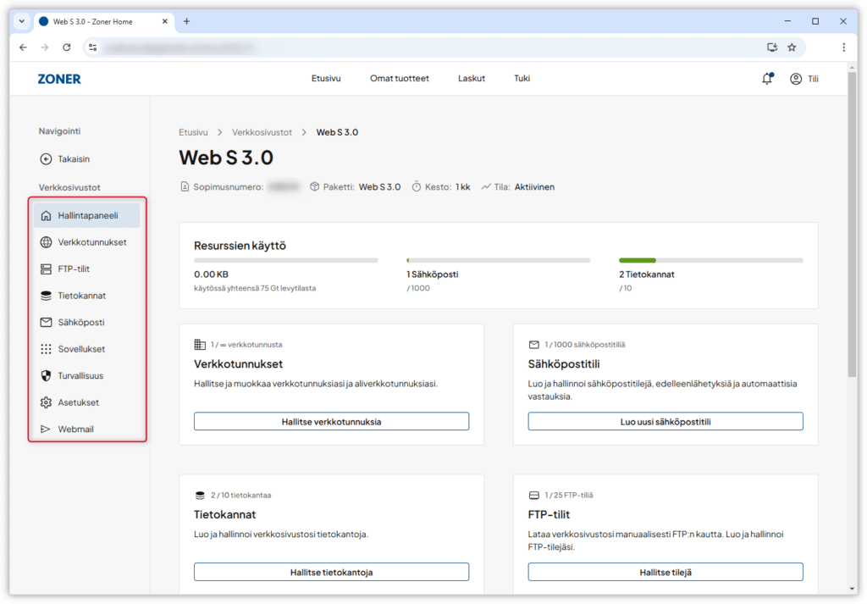Select the FTP-tilit server icon
Screen dimensions: 867x604
pos(47,269)
